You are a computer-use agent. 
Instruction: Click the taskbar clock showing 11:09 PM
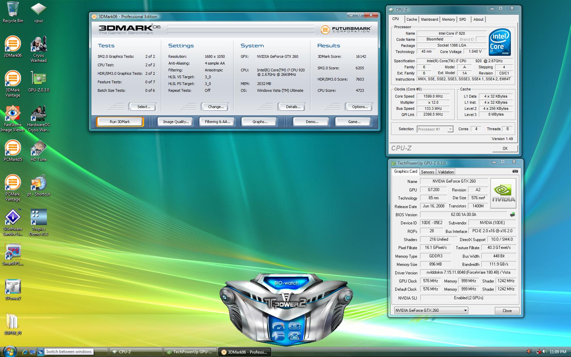[x=558, y=352]
